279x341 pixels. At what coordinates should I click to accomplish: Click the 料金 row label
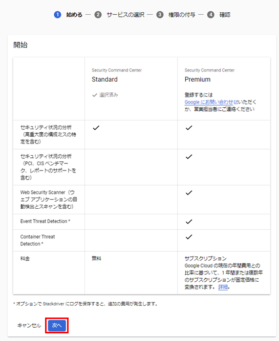[25, 259]
